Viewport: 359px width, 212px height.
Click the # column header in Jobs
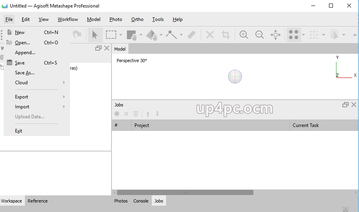[121, 125]
